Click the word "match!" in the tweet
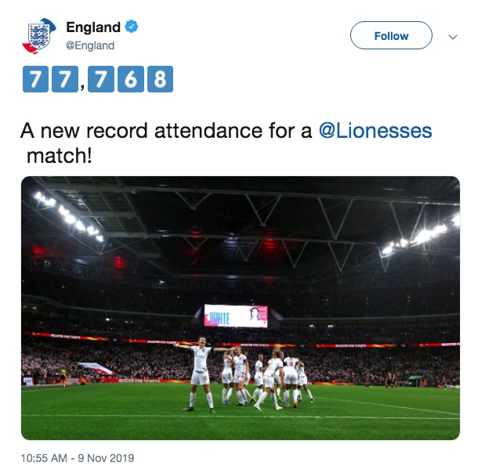This screenshot has height=473, width=485. pos(60,154)
